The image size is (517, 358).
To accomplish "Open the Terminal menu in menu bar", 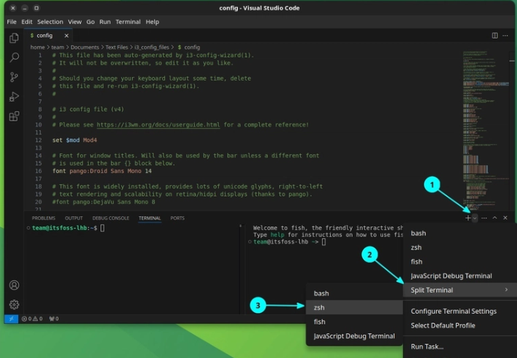I will point(128,22).
